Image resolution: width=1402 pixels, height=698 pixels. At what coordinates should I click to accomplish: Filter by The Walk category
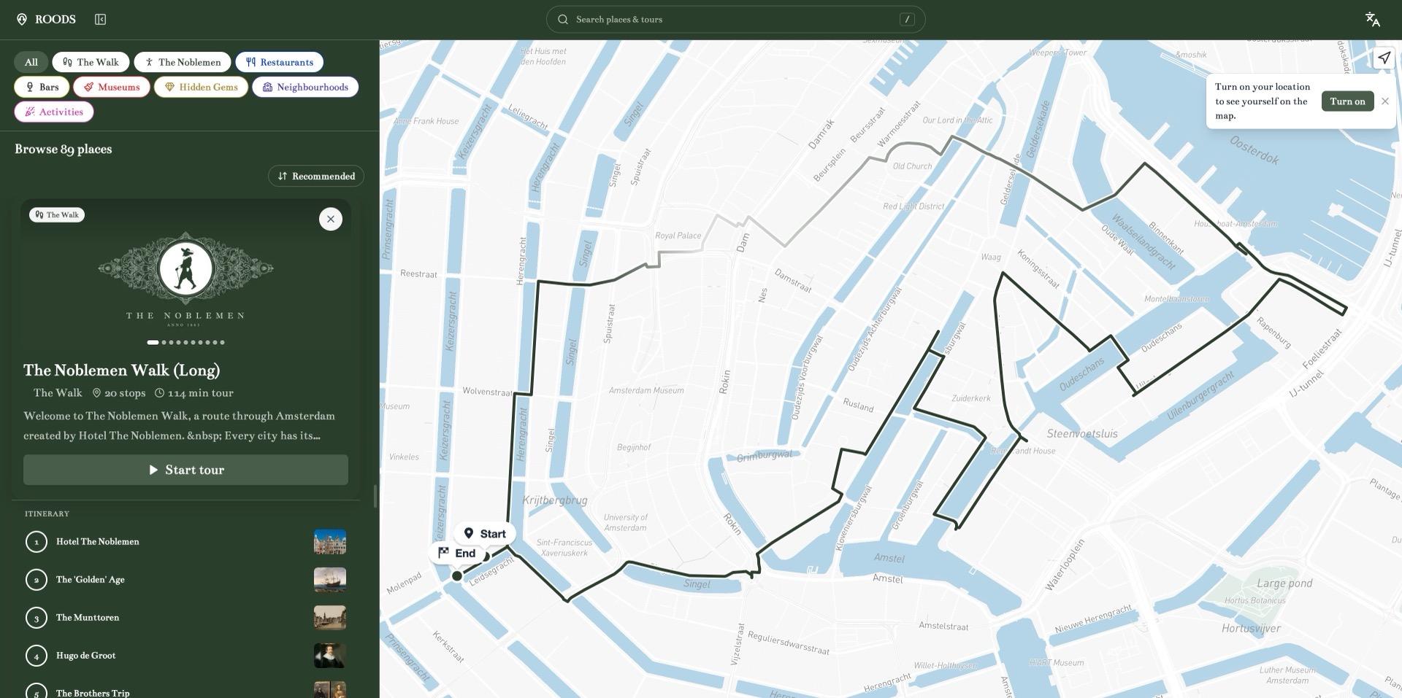click(x=91, y=62)
